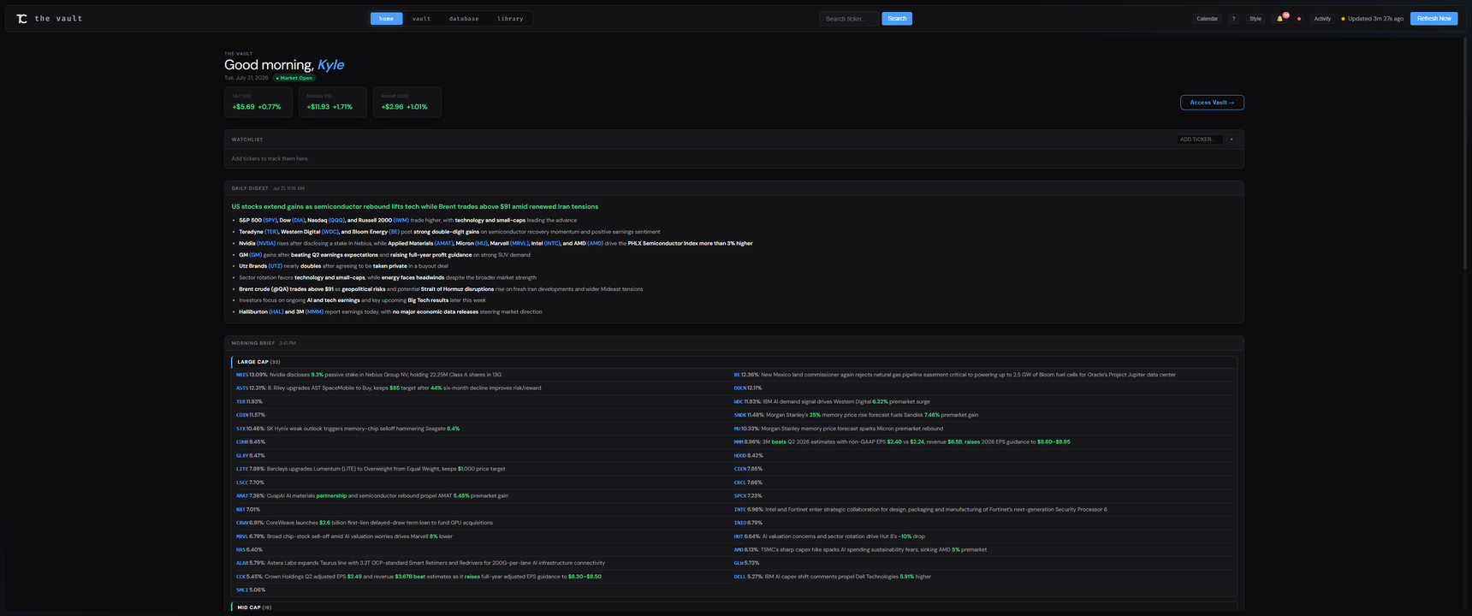Open the library tab
This screenshot has width=1472, height=616.
click(x=510, y=19)
